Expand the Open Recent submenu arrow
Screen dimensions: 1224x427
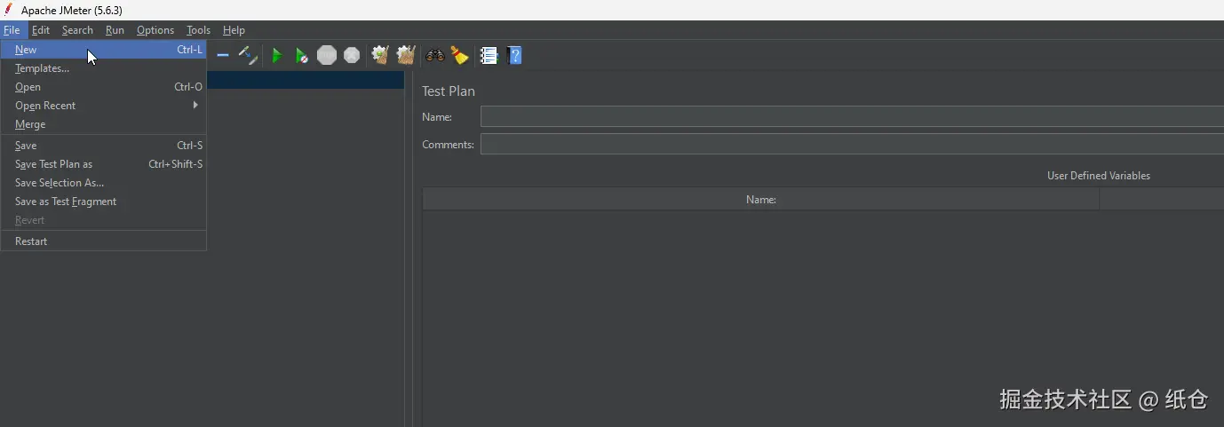[195, 105]
